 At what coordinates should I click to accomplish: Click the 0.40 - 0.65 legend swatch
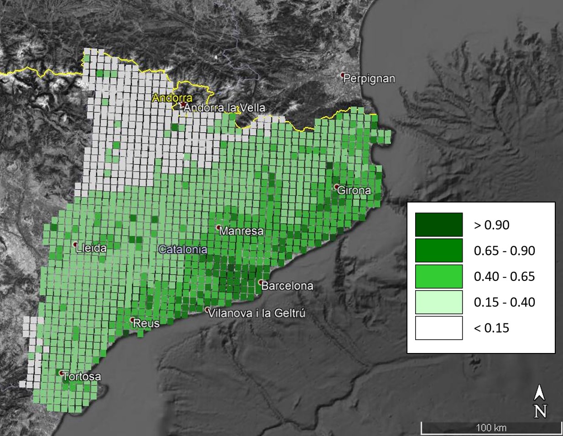coord(439,276)
